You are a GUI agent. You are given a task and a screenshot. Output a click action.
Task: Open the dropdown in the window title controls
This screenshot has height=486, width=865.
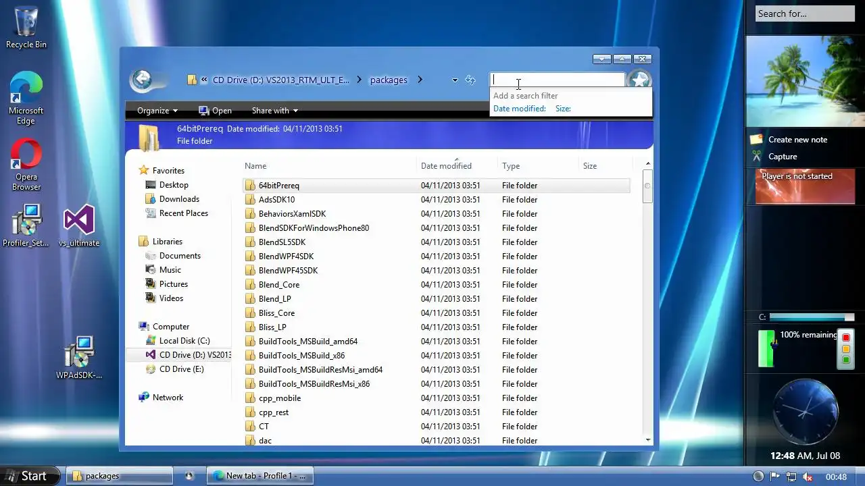click(601, 59)
